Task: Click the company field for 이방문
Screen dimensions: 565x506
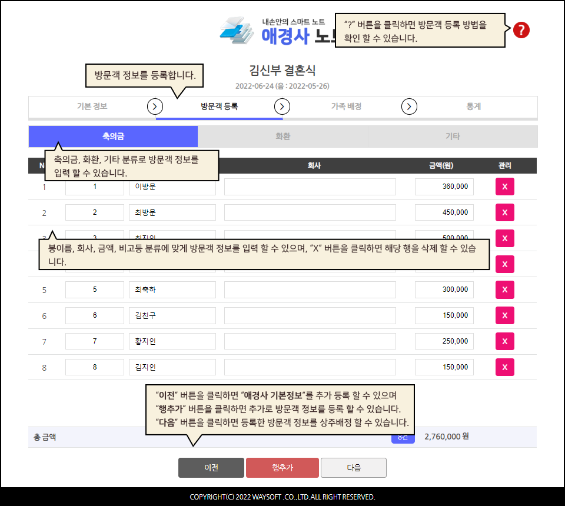Action: (310, 187)
